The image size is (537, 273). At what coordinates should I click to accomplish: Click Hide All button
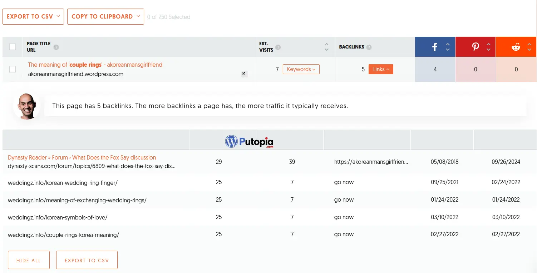(x=29, y=260)
